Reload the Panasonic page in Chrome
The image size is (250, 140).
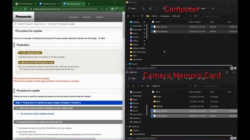pyautogui.click(x=25, y=9)
